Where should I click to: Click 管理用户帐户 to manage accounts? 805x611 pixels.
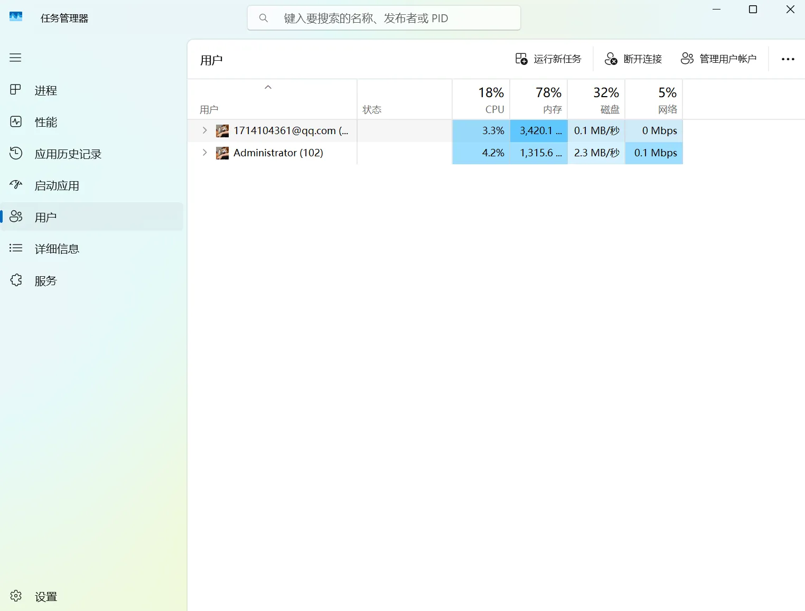point(718,59)
